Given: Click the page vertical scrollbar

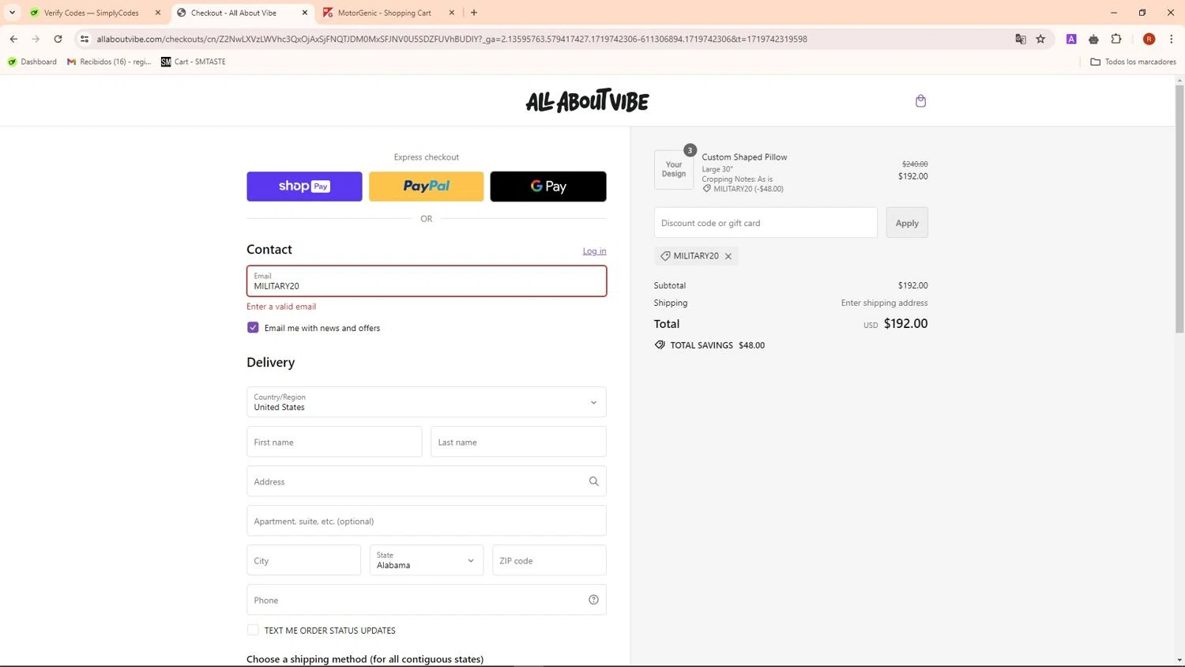Looking at the screenshot, I should tap(1179, 209).
